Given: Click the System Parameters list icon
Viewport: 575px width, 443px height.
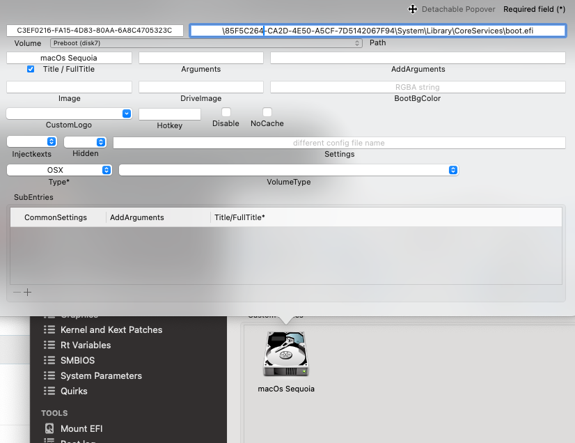Looking at the screenshot, I should [49, 375].
